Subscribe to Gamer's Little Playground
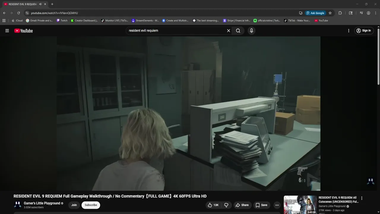 tap(91, 205)
